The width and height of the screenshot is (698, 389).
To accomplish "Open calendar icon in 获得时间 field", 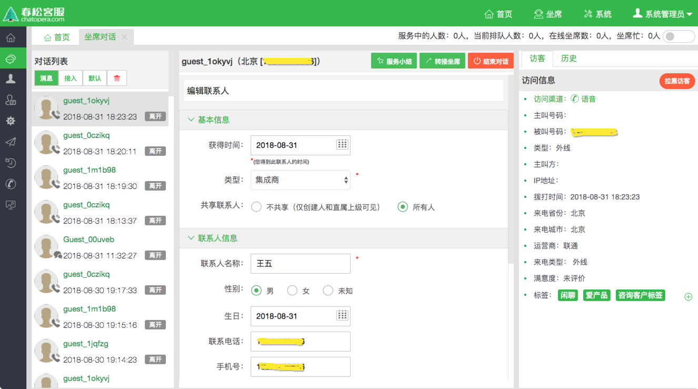I will [x=342, y=145].
